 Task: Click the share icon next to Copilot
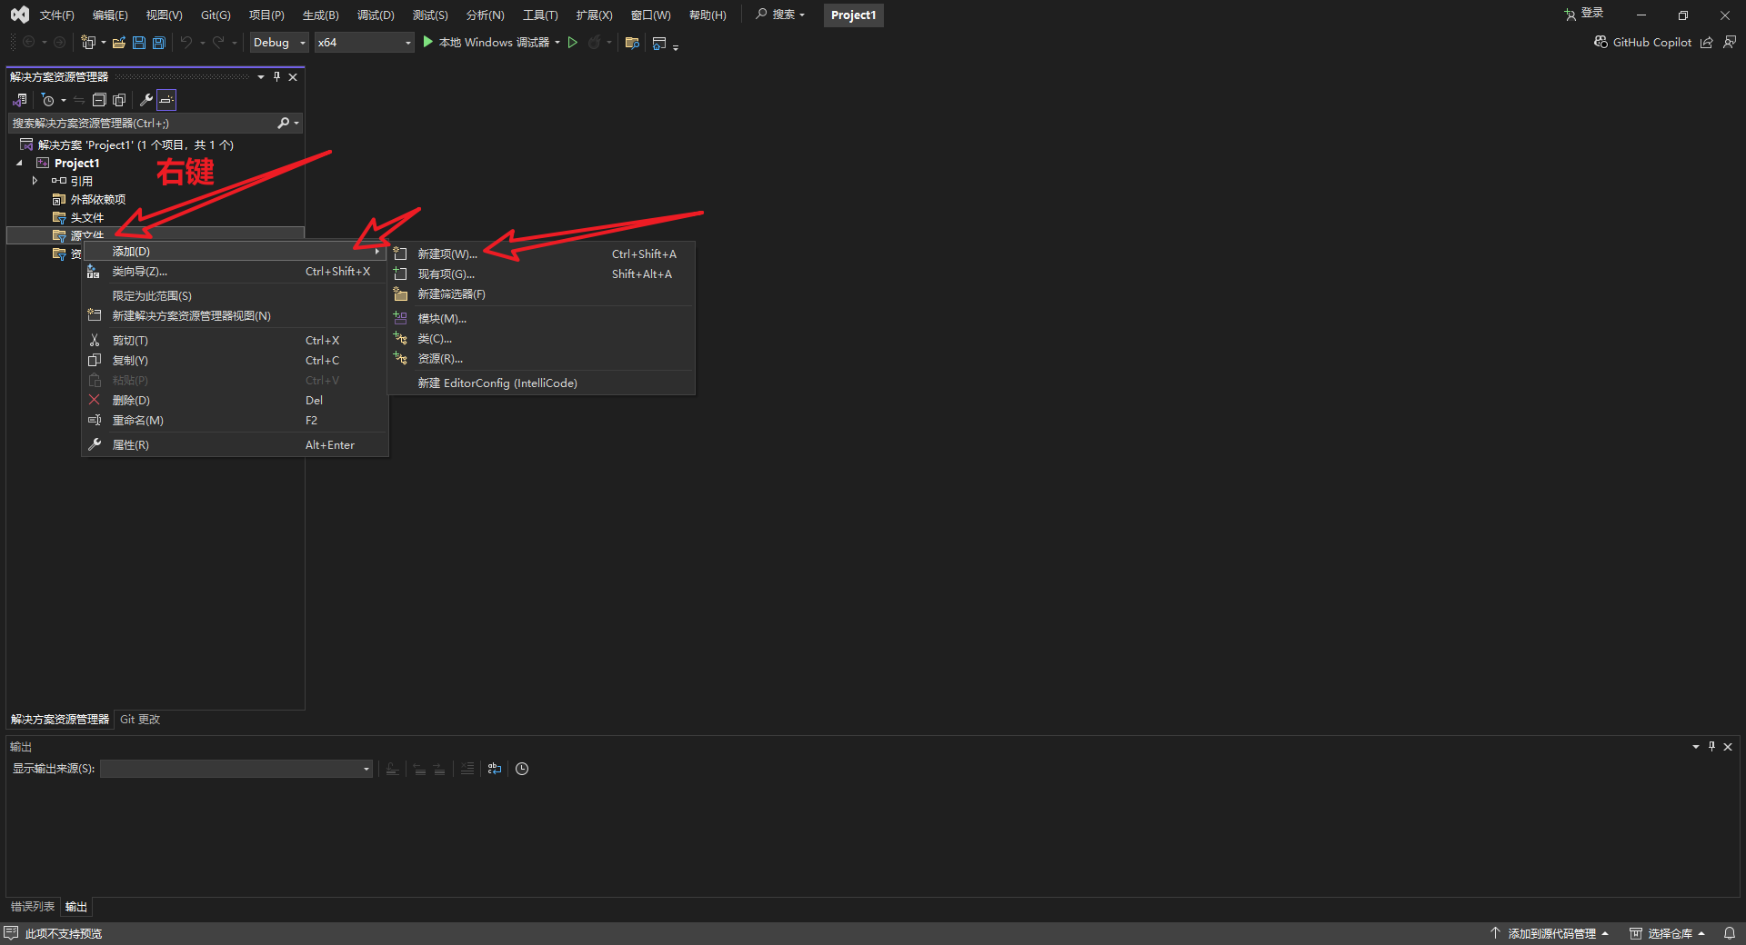(1707, 42)
